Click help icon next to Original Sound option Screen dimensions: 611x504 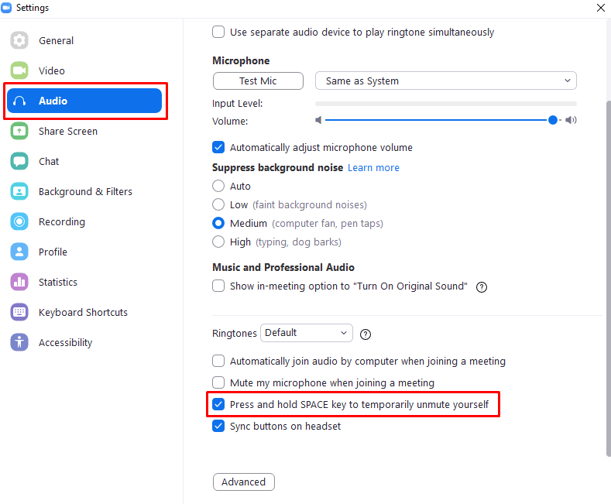[x=482, y=287]
